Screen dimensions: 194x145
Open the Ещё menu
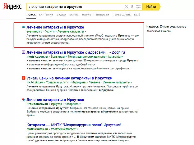click(x=137, y=15)
